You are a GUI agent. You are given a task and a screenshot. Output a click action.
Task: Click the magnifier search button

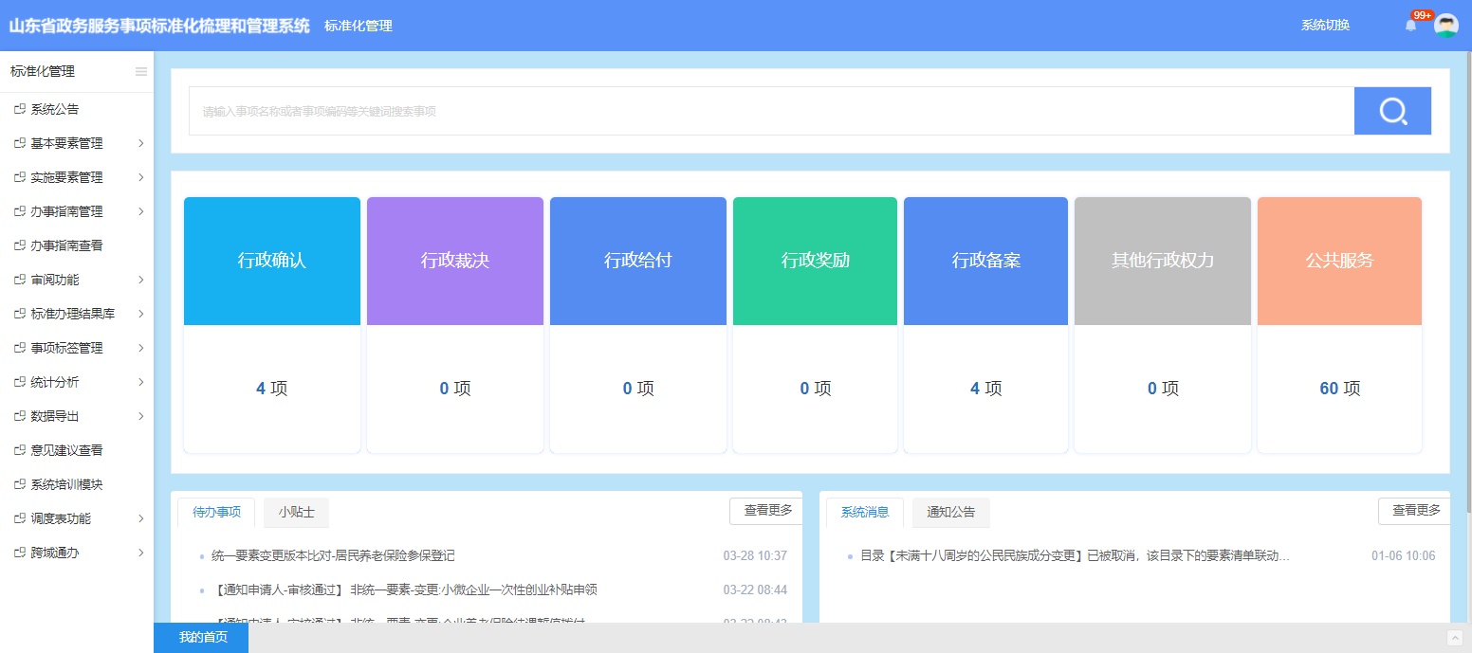tap(1391, 111)
